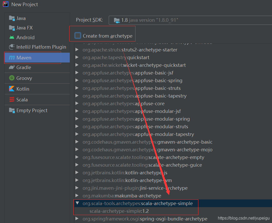Enable the Create from archetype checkbox

(x=77, y=36)
